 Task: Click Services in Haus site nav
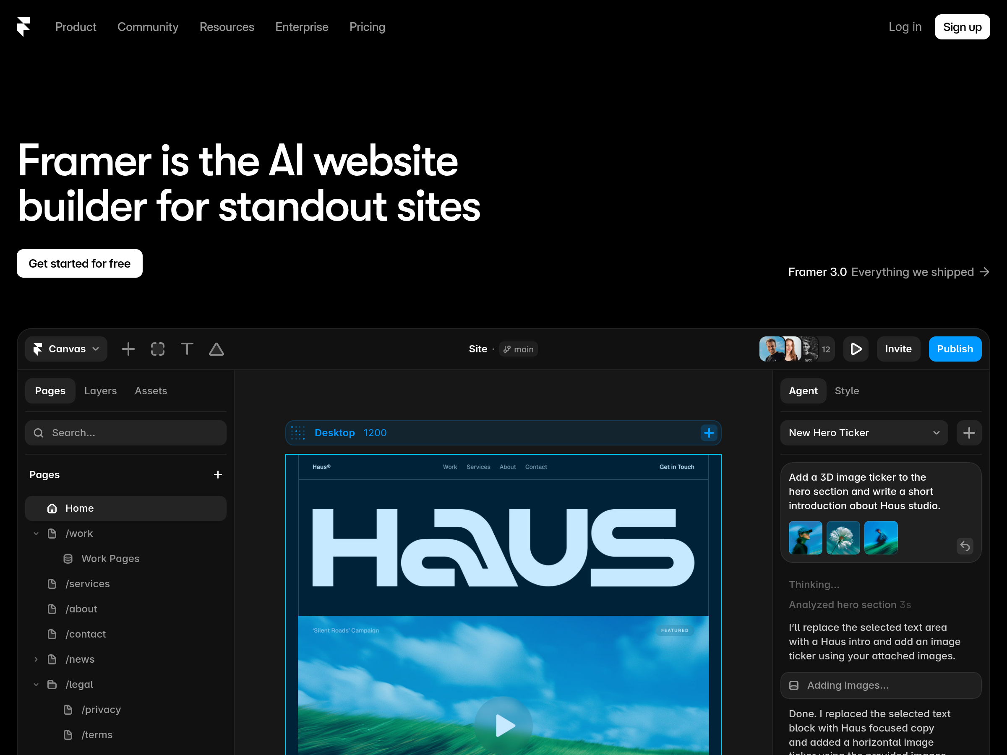(x=478, y=467)
